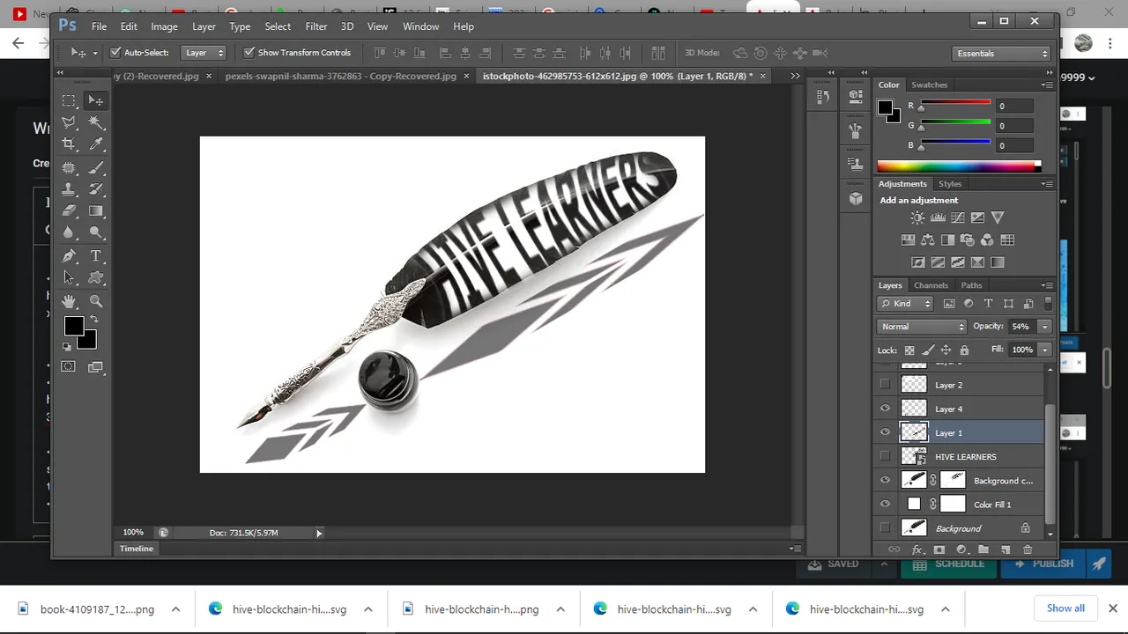Toggle Show Transform Controls checkbox
This screenshot has height=634, width=1128.
(249, 53)
